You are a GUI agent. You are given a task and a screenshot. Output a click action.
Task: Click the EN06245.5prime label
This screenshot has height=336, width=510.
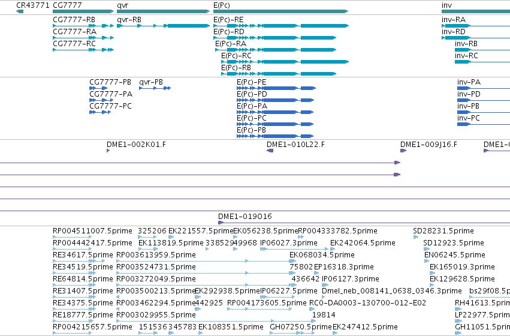pos(455,255)
